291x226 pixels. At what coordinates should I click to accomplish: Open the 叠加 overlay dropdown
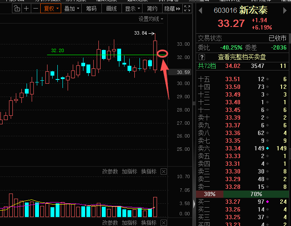(71, 9)
